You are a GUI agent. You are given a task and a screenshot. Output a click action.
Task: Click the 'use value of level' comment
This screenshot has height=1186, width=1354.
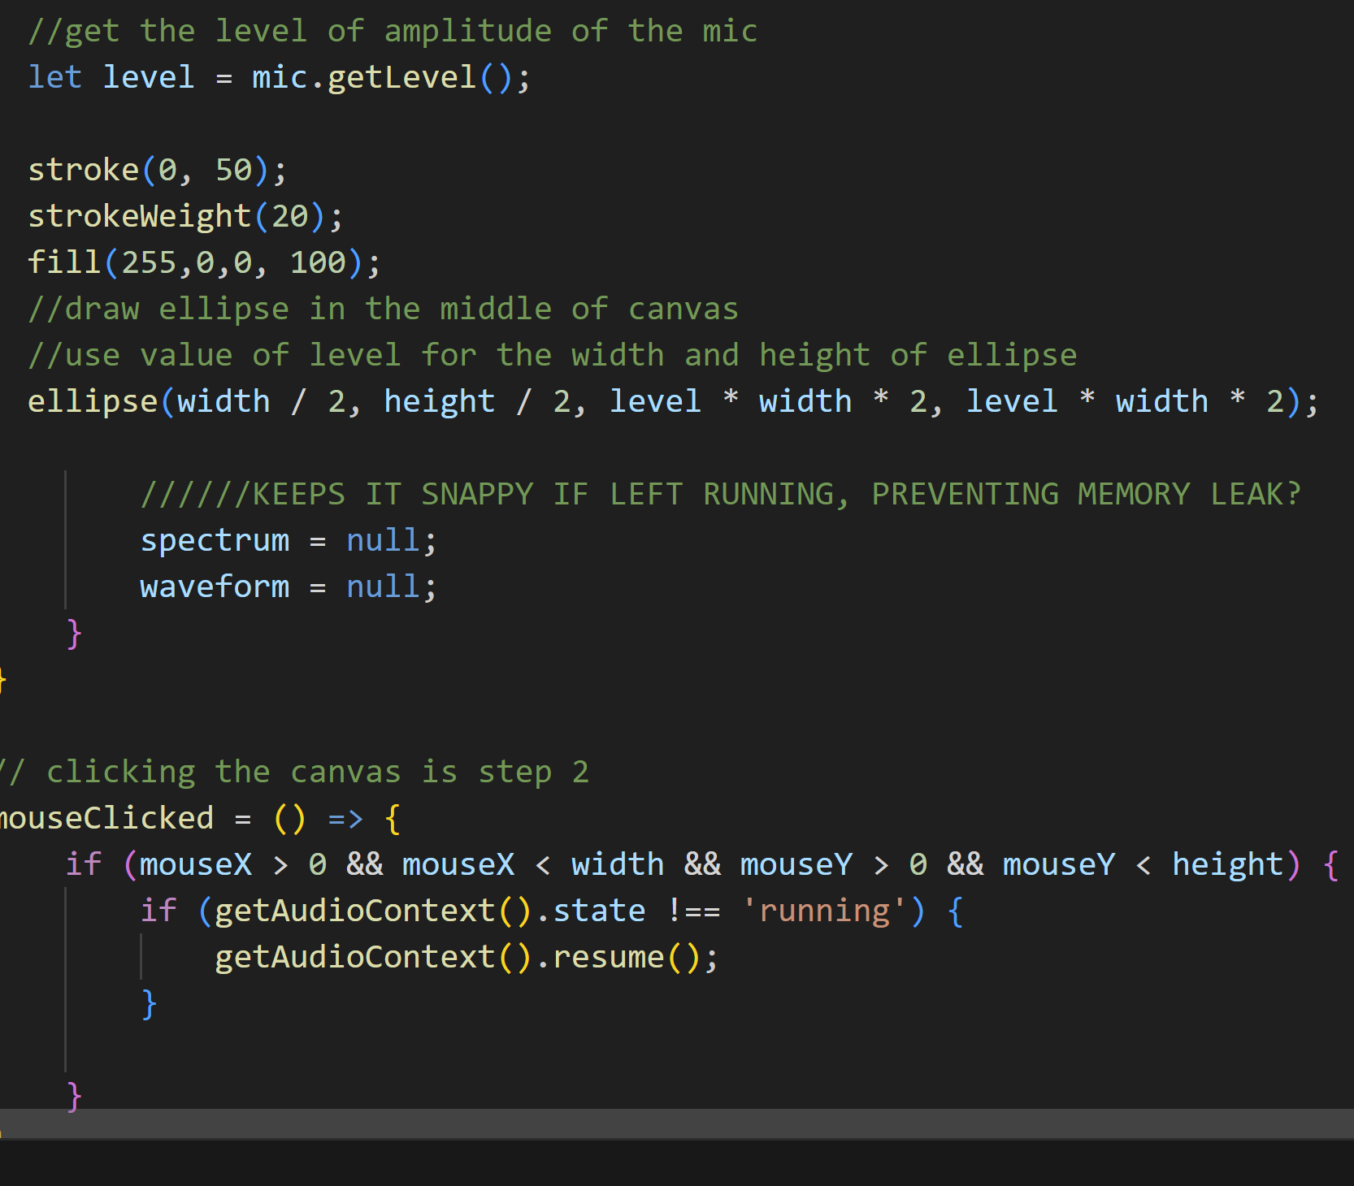pyautogui.click(x=552, y=356)
